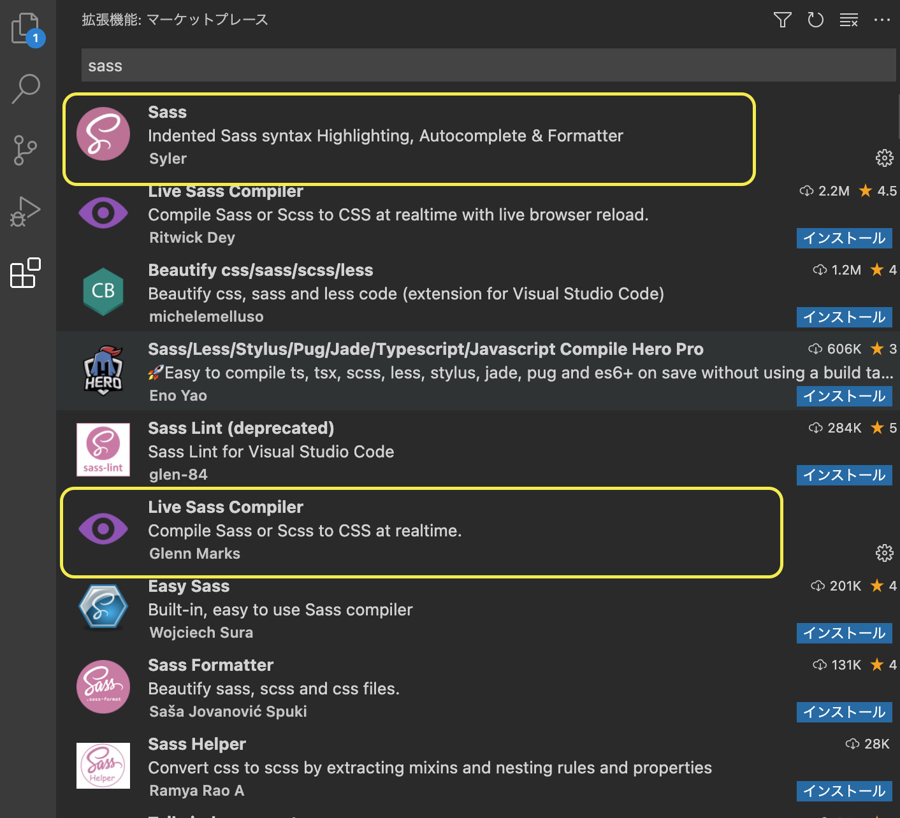Install Compile Hero Pro extension
900x818 pixels.
[844, 396]
